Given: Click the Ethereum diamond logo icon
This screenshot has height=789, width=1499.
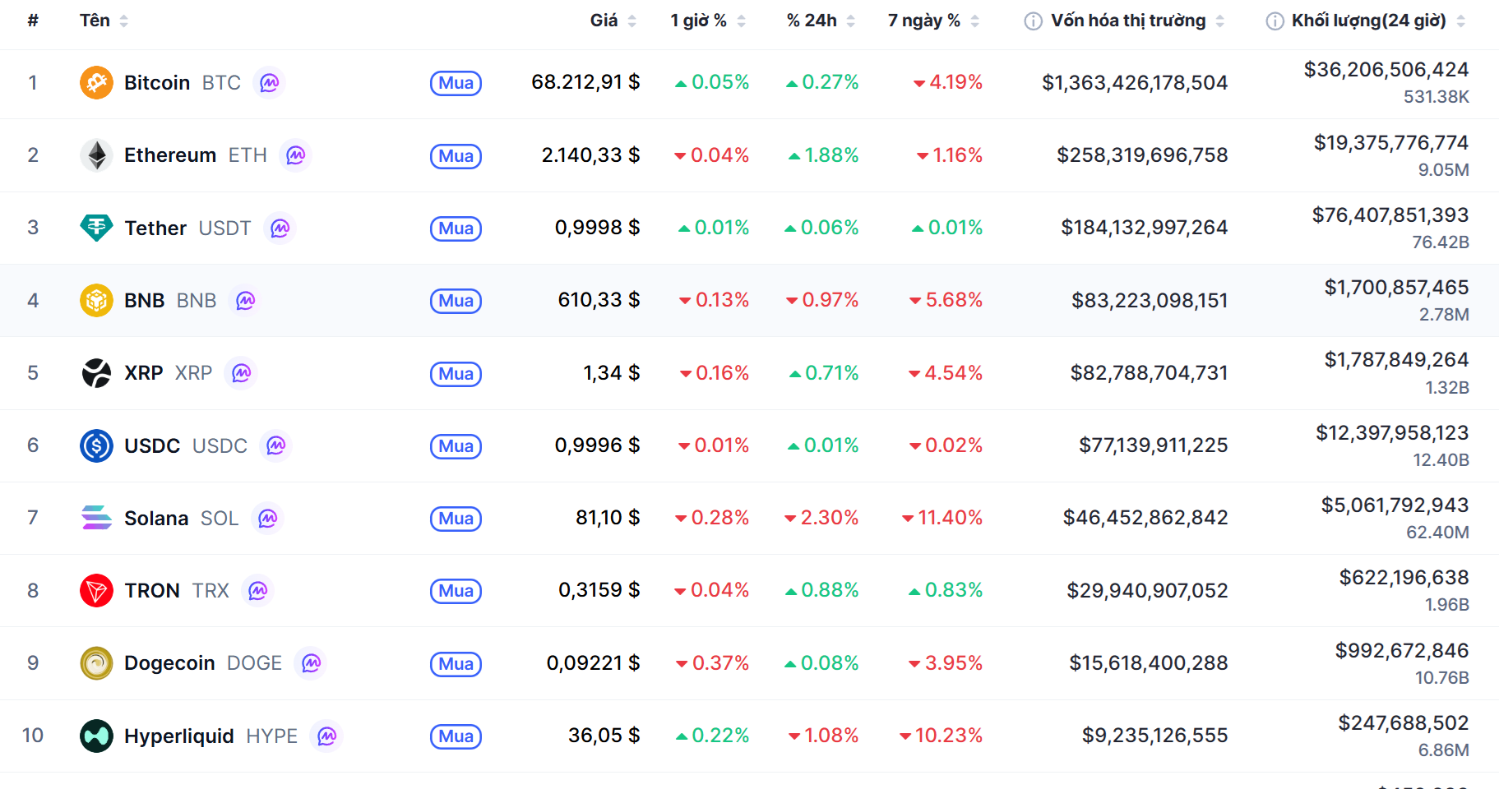Looking at the screenshot, I should click(96, 155).
